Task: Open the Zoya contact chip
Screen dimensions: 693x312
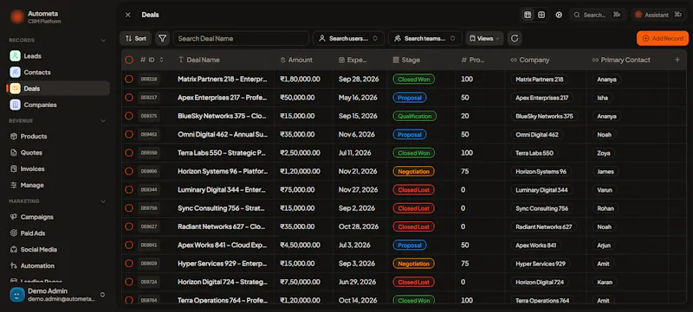Action: click(x=603, y=153)
